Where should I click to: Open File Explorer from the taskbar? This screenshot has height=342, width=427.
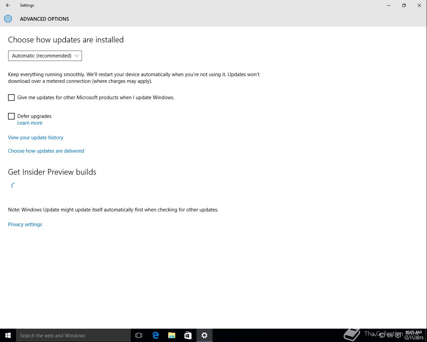click(172, 335)
